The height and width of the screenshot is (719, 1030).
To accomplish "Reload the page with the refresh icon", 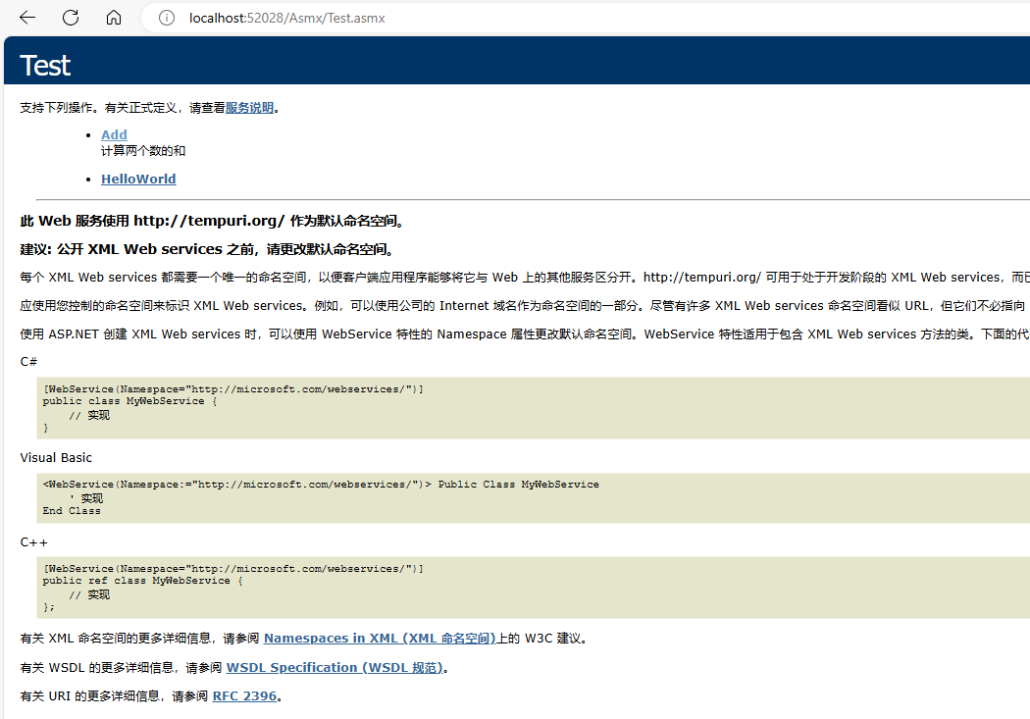I will (71, 18).
